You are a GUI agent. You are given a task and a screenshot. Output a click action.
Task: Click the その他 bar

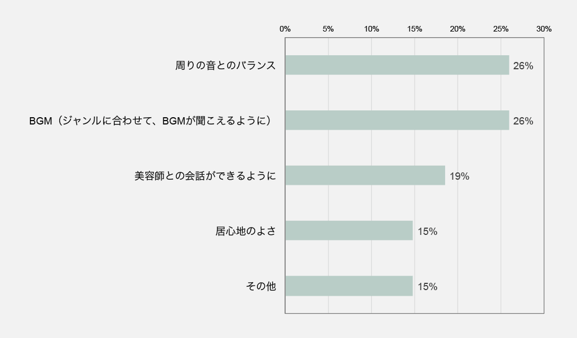pos(349,286)
